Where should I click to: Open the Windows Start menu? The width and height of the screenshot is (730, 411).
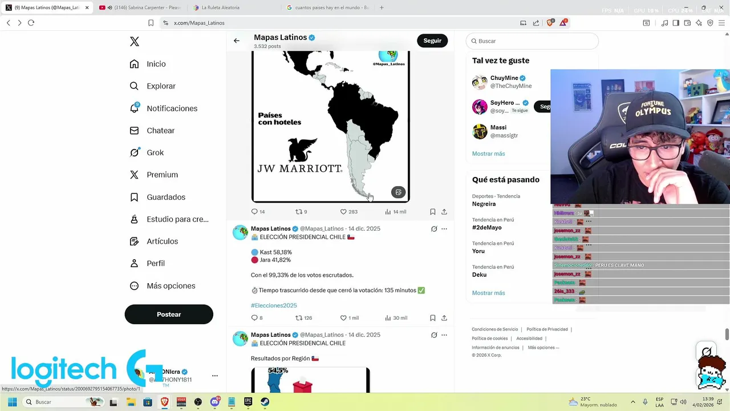coord(12,402)
